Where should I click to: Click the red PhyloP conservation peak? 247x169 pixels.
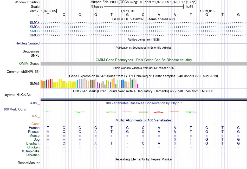tap(159, 112)
